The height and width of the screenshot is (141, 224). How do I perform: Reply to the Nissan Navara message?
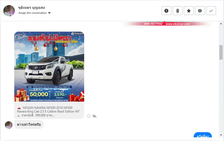[95, 116]
